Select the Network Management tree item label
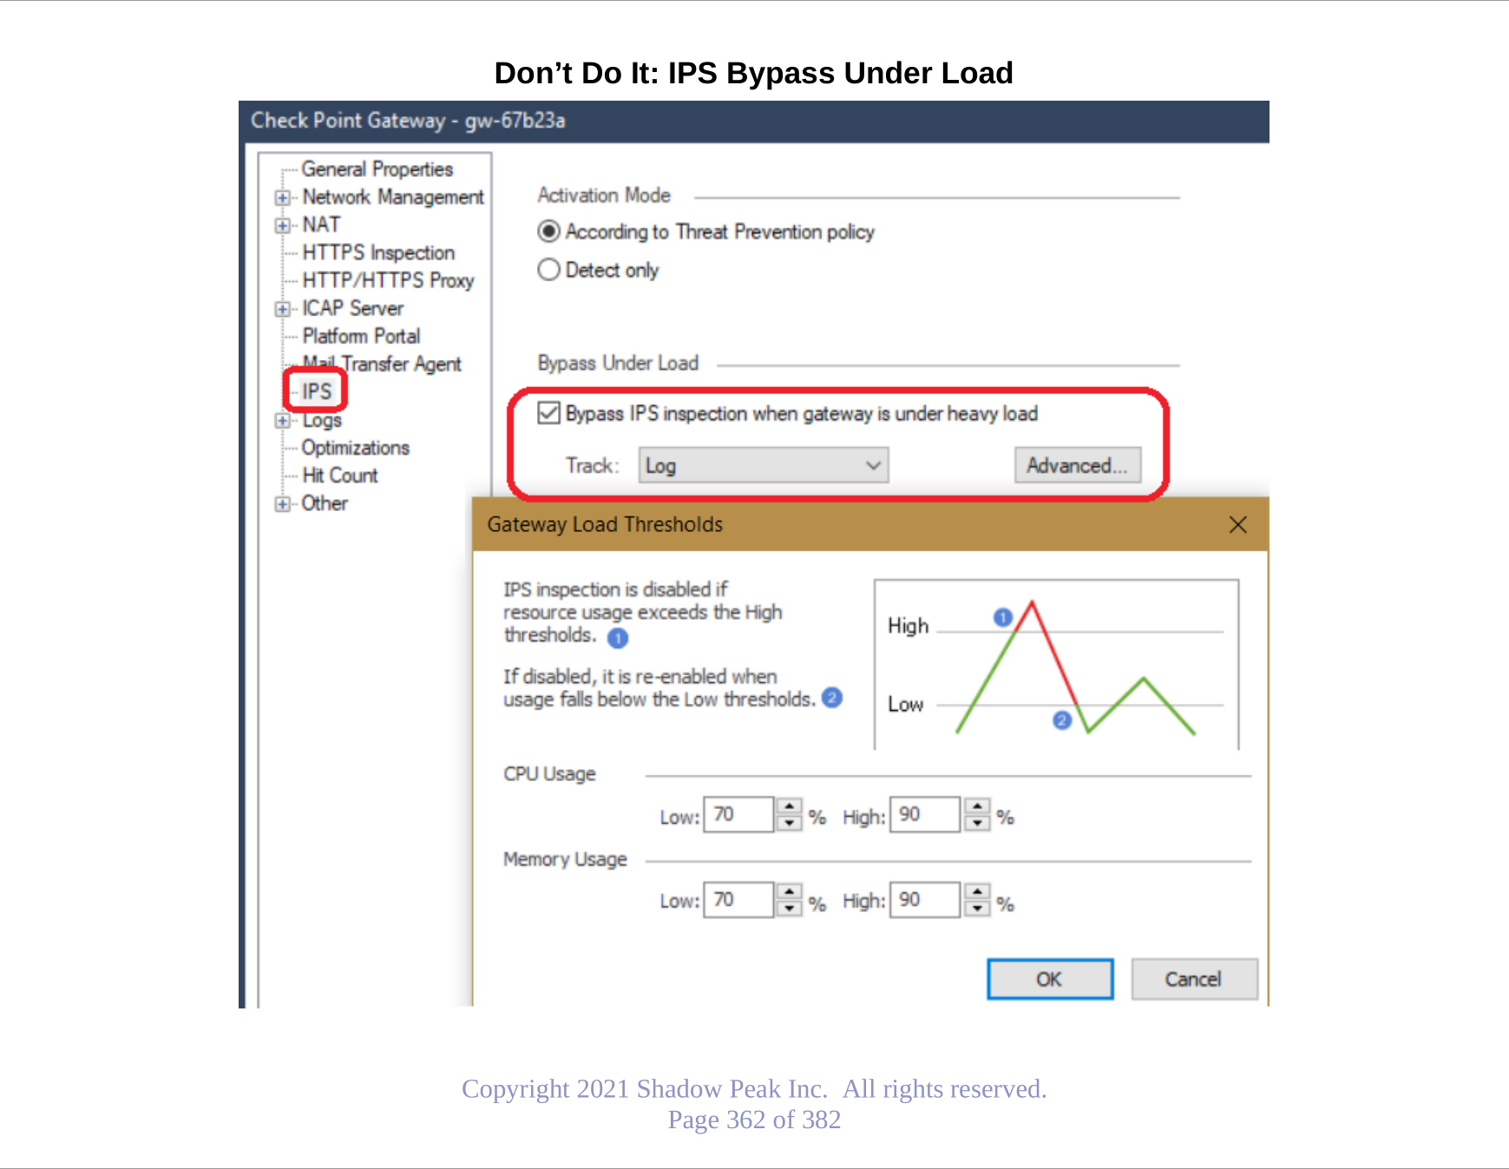 click(393, 197)
